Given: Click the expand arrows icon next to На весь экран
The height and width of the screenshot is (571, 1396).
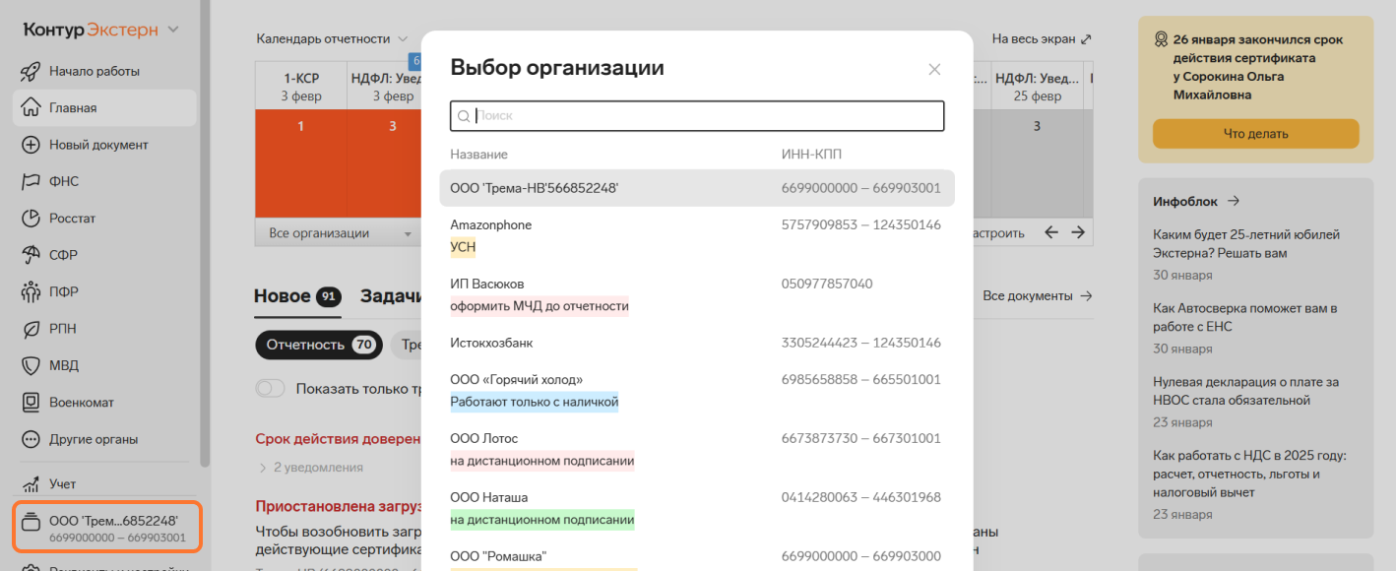Looking at the screenshot, I should [x=1086, y=39].
